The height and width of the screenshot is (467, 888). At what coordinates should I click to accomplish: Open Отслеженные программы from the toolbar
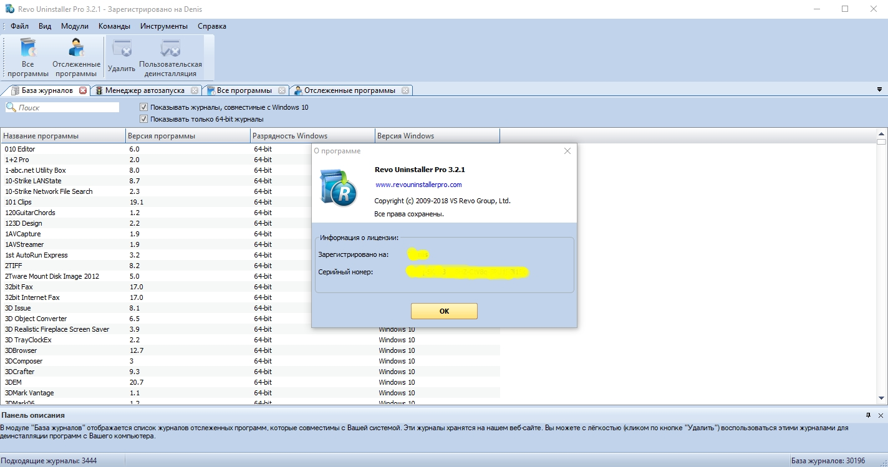[x=76, y=57]
